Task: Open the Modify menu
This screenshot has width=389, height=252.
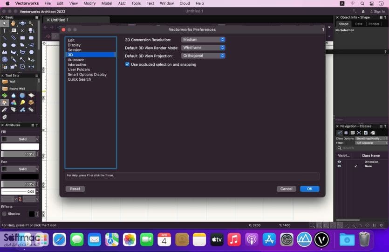Action: [x=89, y=3]
